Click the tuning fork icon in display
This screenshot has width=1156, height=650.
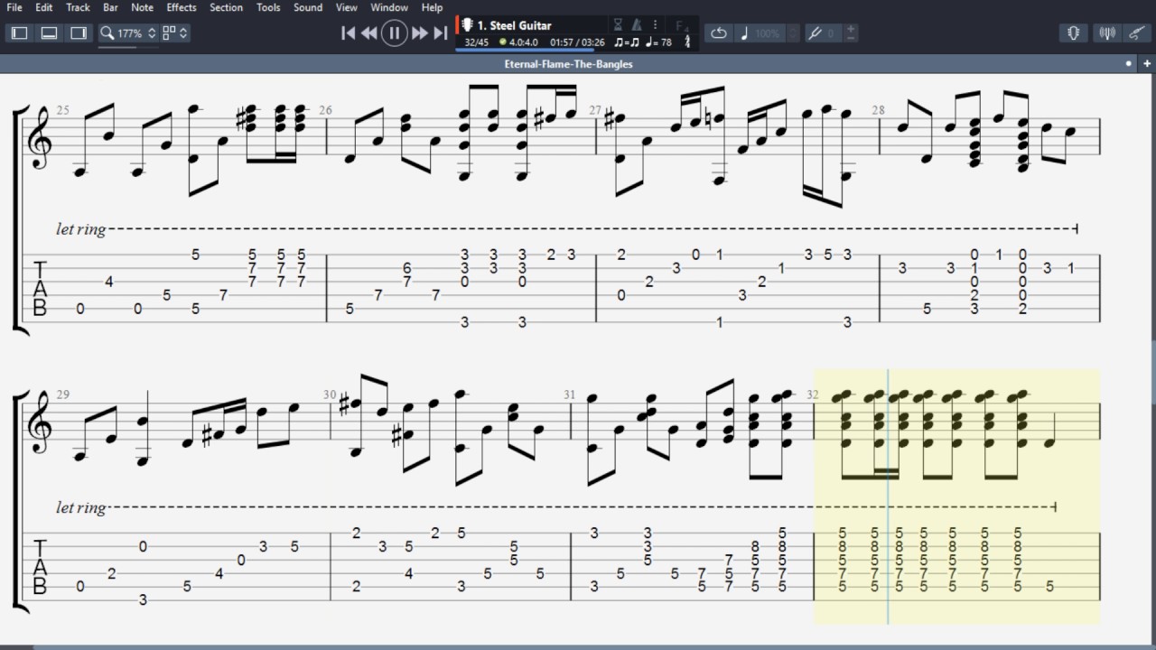687,42
